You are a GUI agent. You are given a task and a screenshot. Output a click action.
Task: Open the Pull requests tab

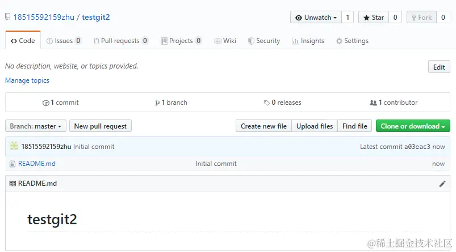[120, 41]
